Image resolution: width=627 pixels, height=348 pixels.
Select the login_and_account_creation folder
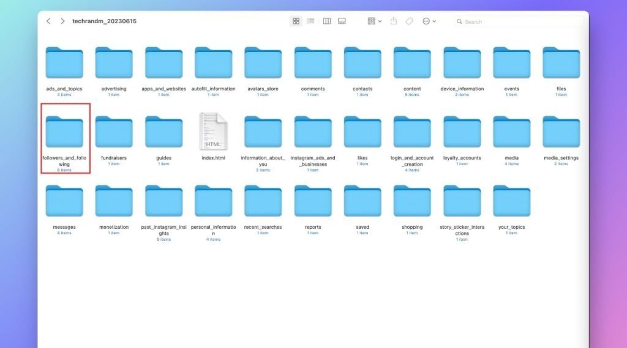412,131
